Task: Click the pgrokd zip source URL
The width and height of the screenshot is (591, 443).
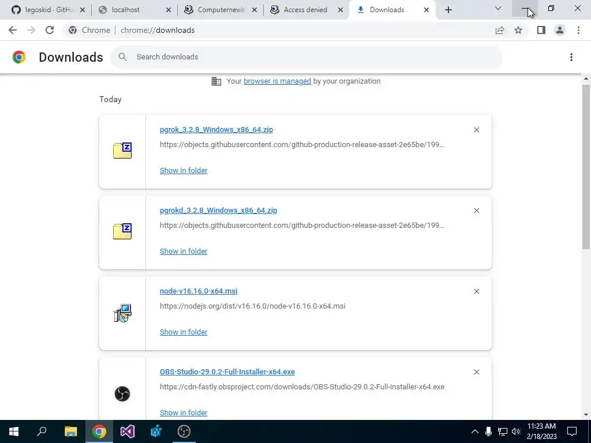Action: (302, 226)
